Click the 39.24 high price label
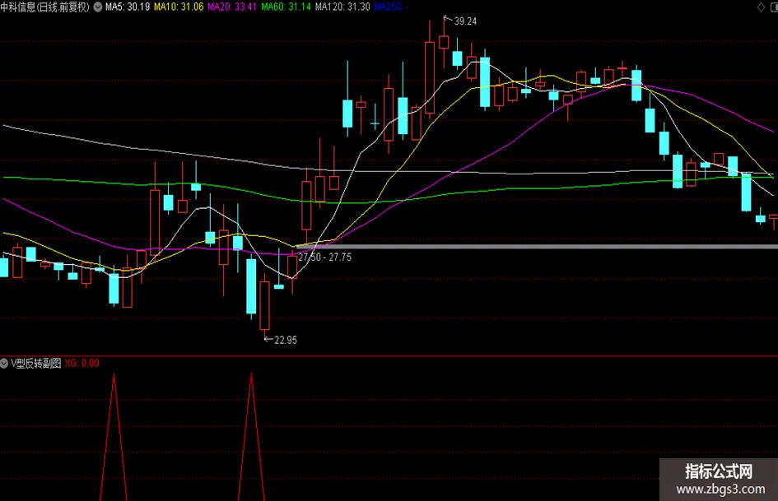 pyautogui.click(x=465, y=21)
